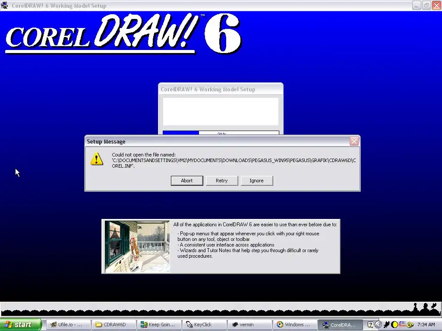Click the snowy porch promotional image
Screen dimensions: 442x331
pos(137,247)
